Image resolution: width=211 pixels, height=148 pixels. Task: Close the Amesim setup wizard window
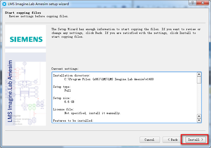203,3
